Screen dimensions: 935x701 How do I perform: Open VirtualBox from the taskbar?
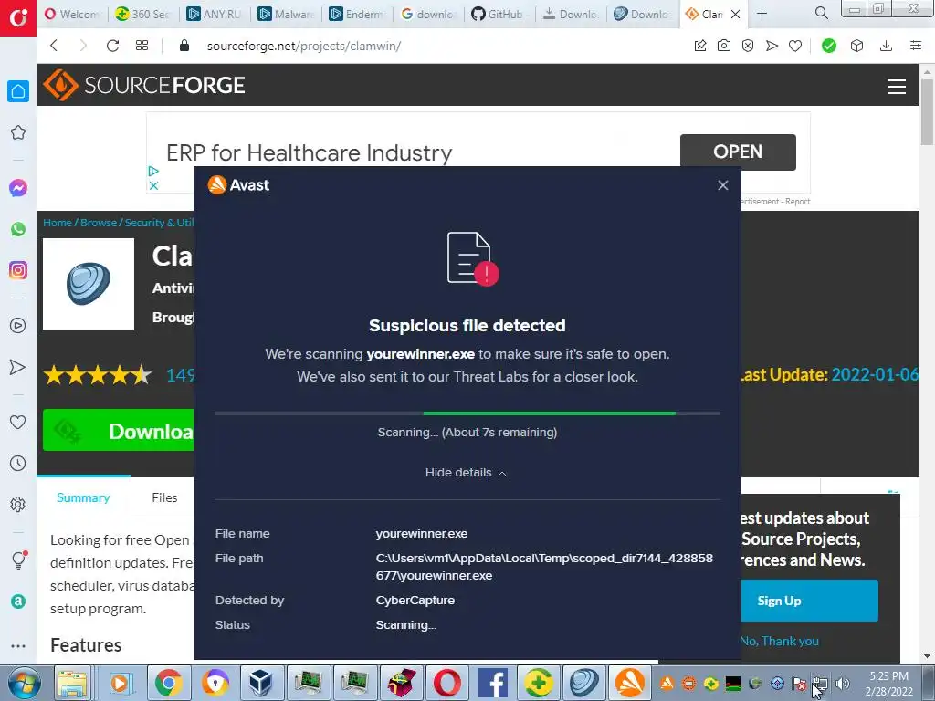260,683
